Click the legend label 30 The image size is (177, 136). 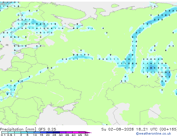pyautogui.click(x=61, y=135)
